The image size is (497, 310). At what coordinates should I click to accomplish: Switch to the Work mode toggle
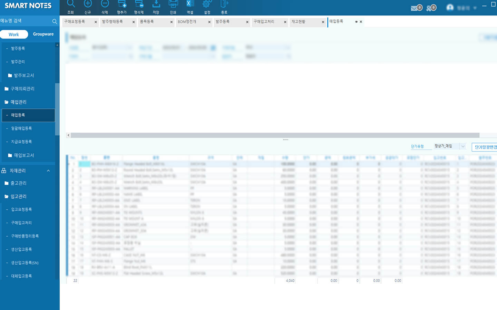pyautogui.click(x=14, y=34)
